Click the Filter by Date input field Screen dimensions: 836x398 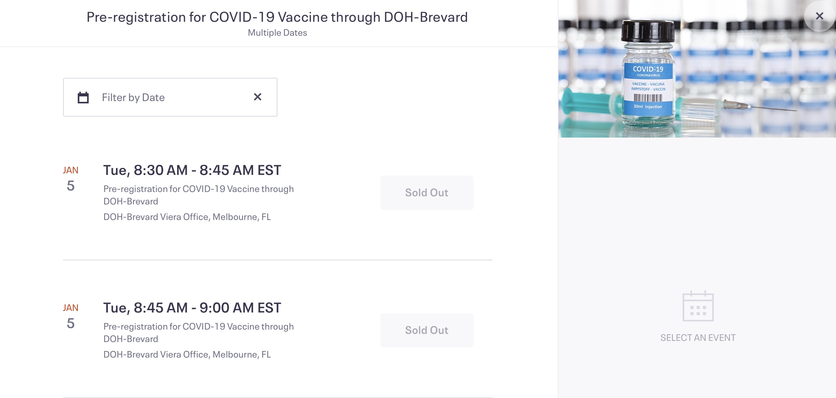click(x=163, y=97)
